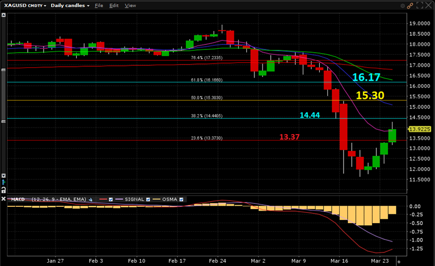Click the Mar 16 date on time axis
Screen dimensions: 435x266
[339, 261]
